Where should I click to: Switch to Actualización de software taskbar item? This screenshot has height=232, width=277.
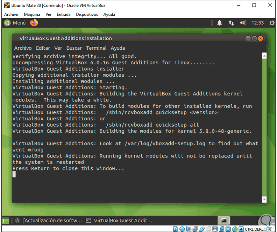pos(49,220)
